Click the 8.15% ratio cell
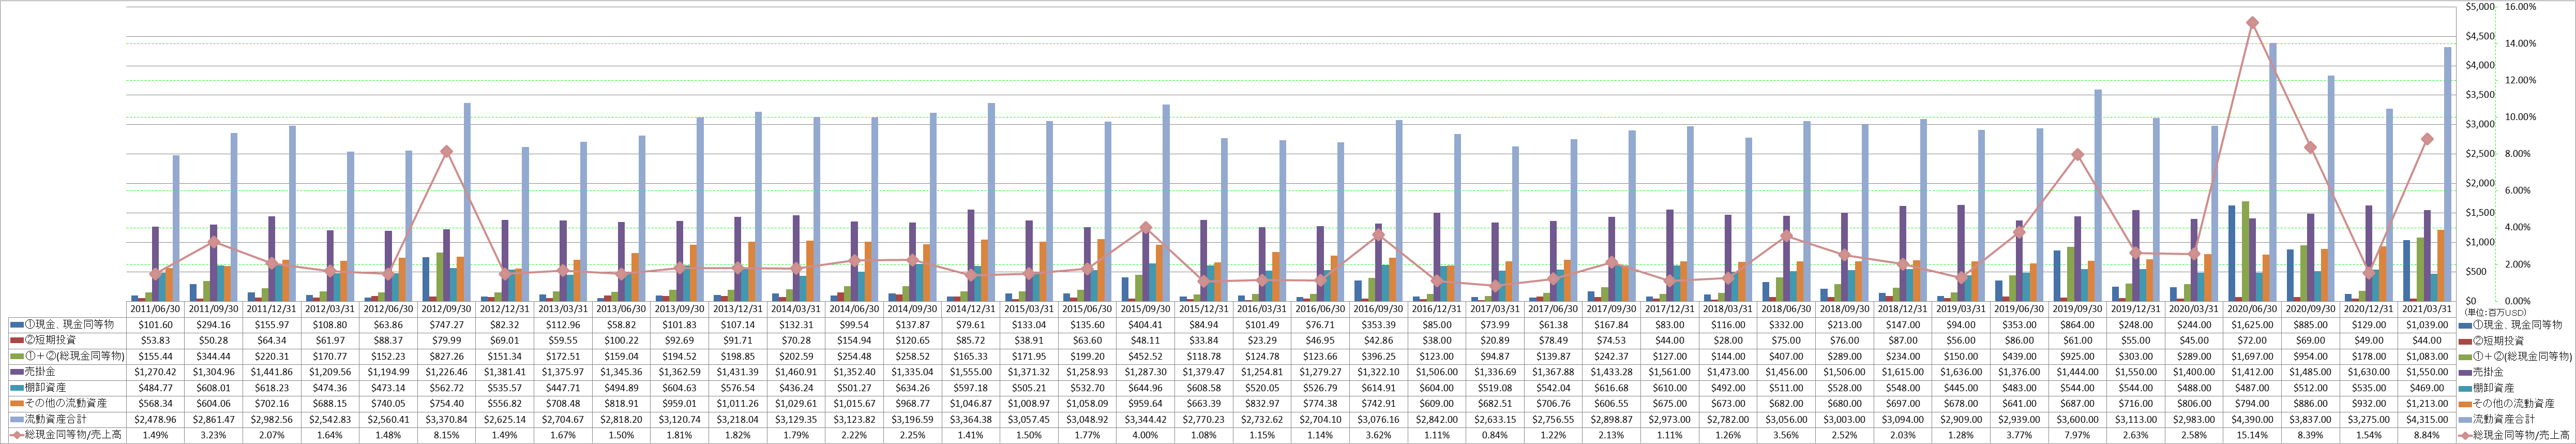This screenshot has height=444, width=2576. (x=447, y=435)
